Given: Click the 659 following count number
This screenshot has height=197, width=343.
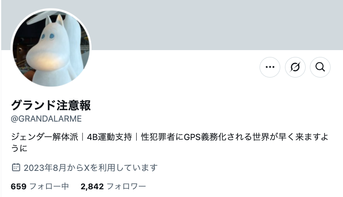Looking at the screenshot, I should [18, 187].
